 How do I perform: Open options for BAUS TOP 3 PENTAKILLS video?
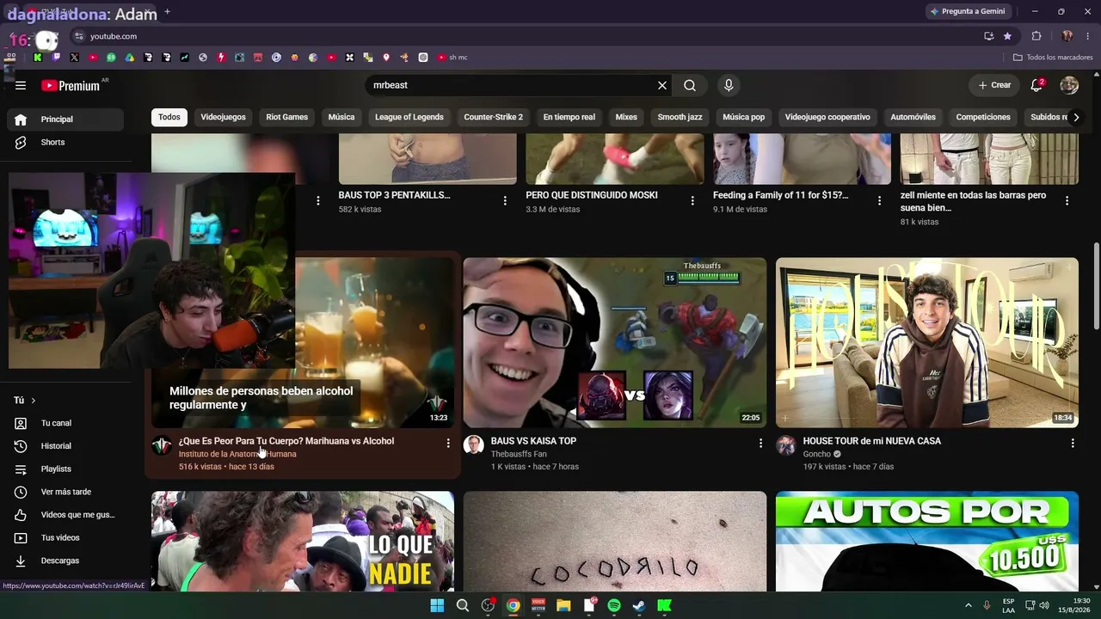point(505,200)
